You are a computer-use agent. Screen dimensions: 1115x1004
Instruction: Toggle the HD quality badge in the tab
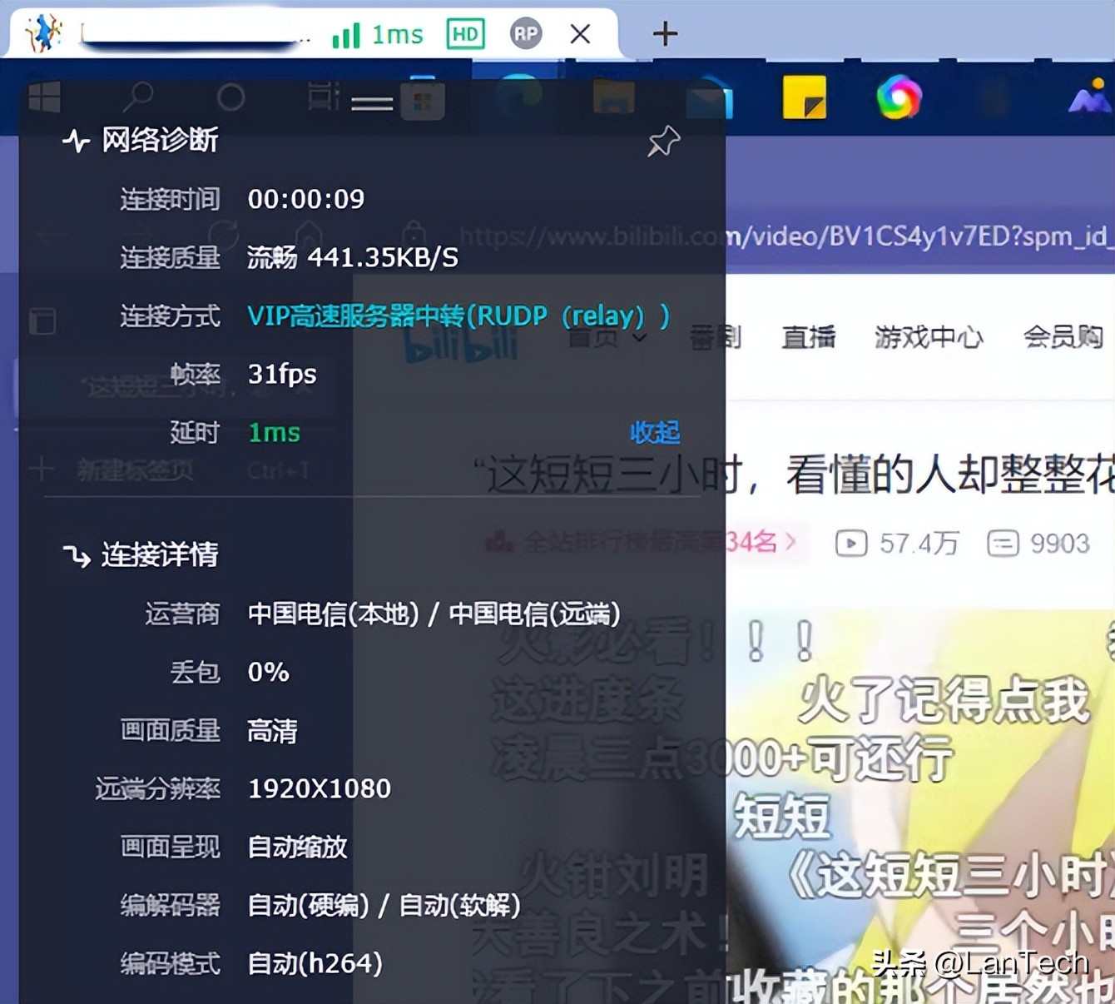pos(466,34)
